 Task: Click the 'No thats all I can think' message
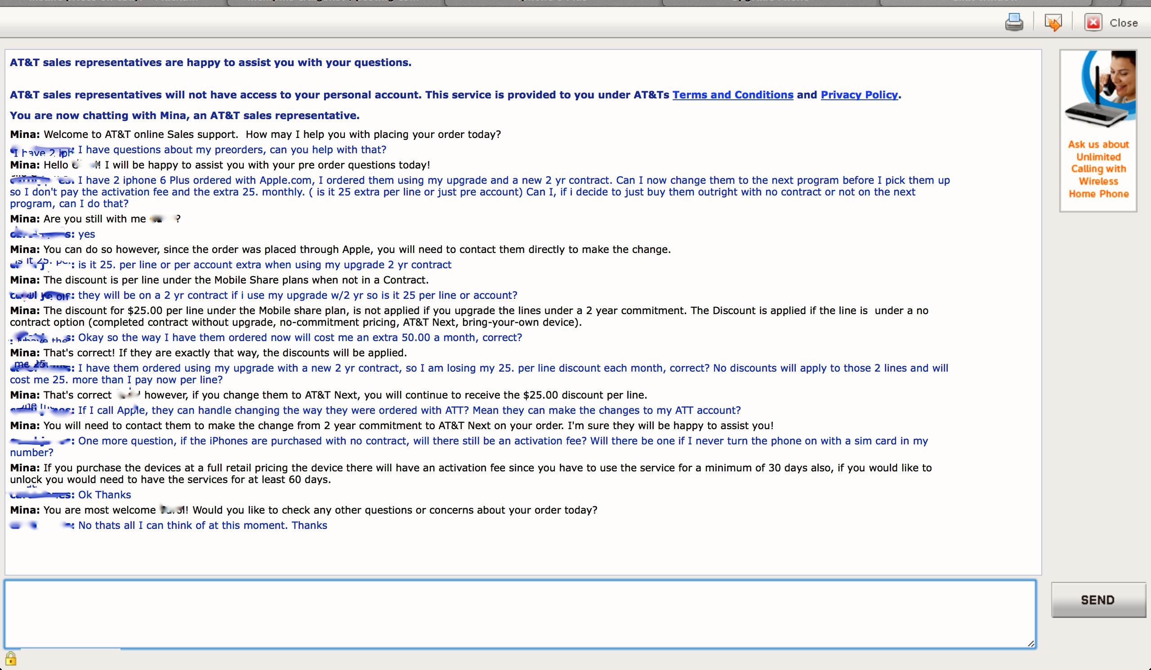(x=202, y=525)
